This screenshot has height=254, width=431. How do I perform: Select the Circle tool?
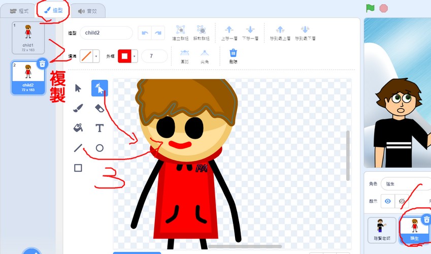(x=100, y=148)
